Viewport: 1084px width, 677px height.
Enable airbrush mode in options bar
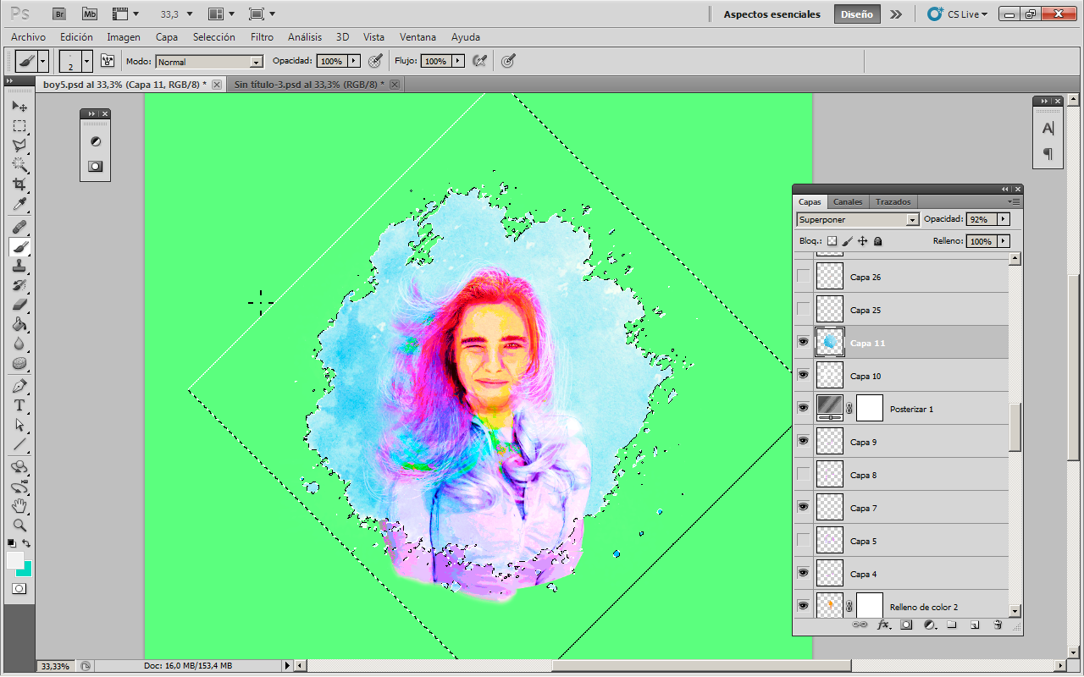(479, 61)
